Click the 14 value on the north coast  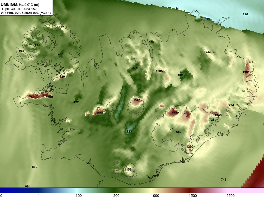pyautogui.click(x=208, y=19)
